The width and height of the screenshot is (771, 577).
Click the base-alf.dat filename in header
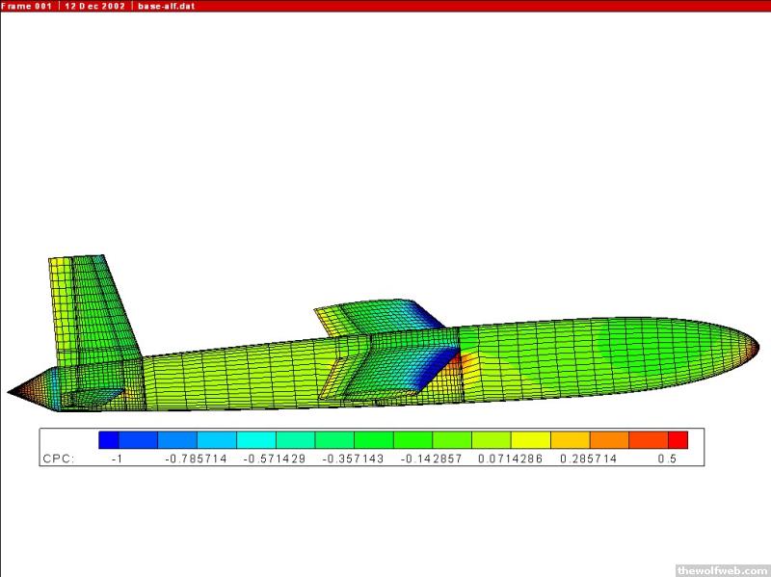tap(169, 6)
